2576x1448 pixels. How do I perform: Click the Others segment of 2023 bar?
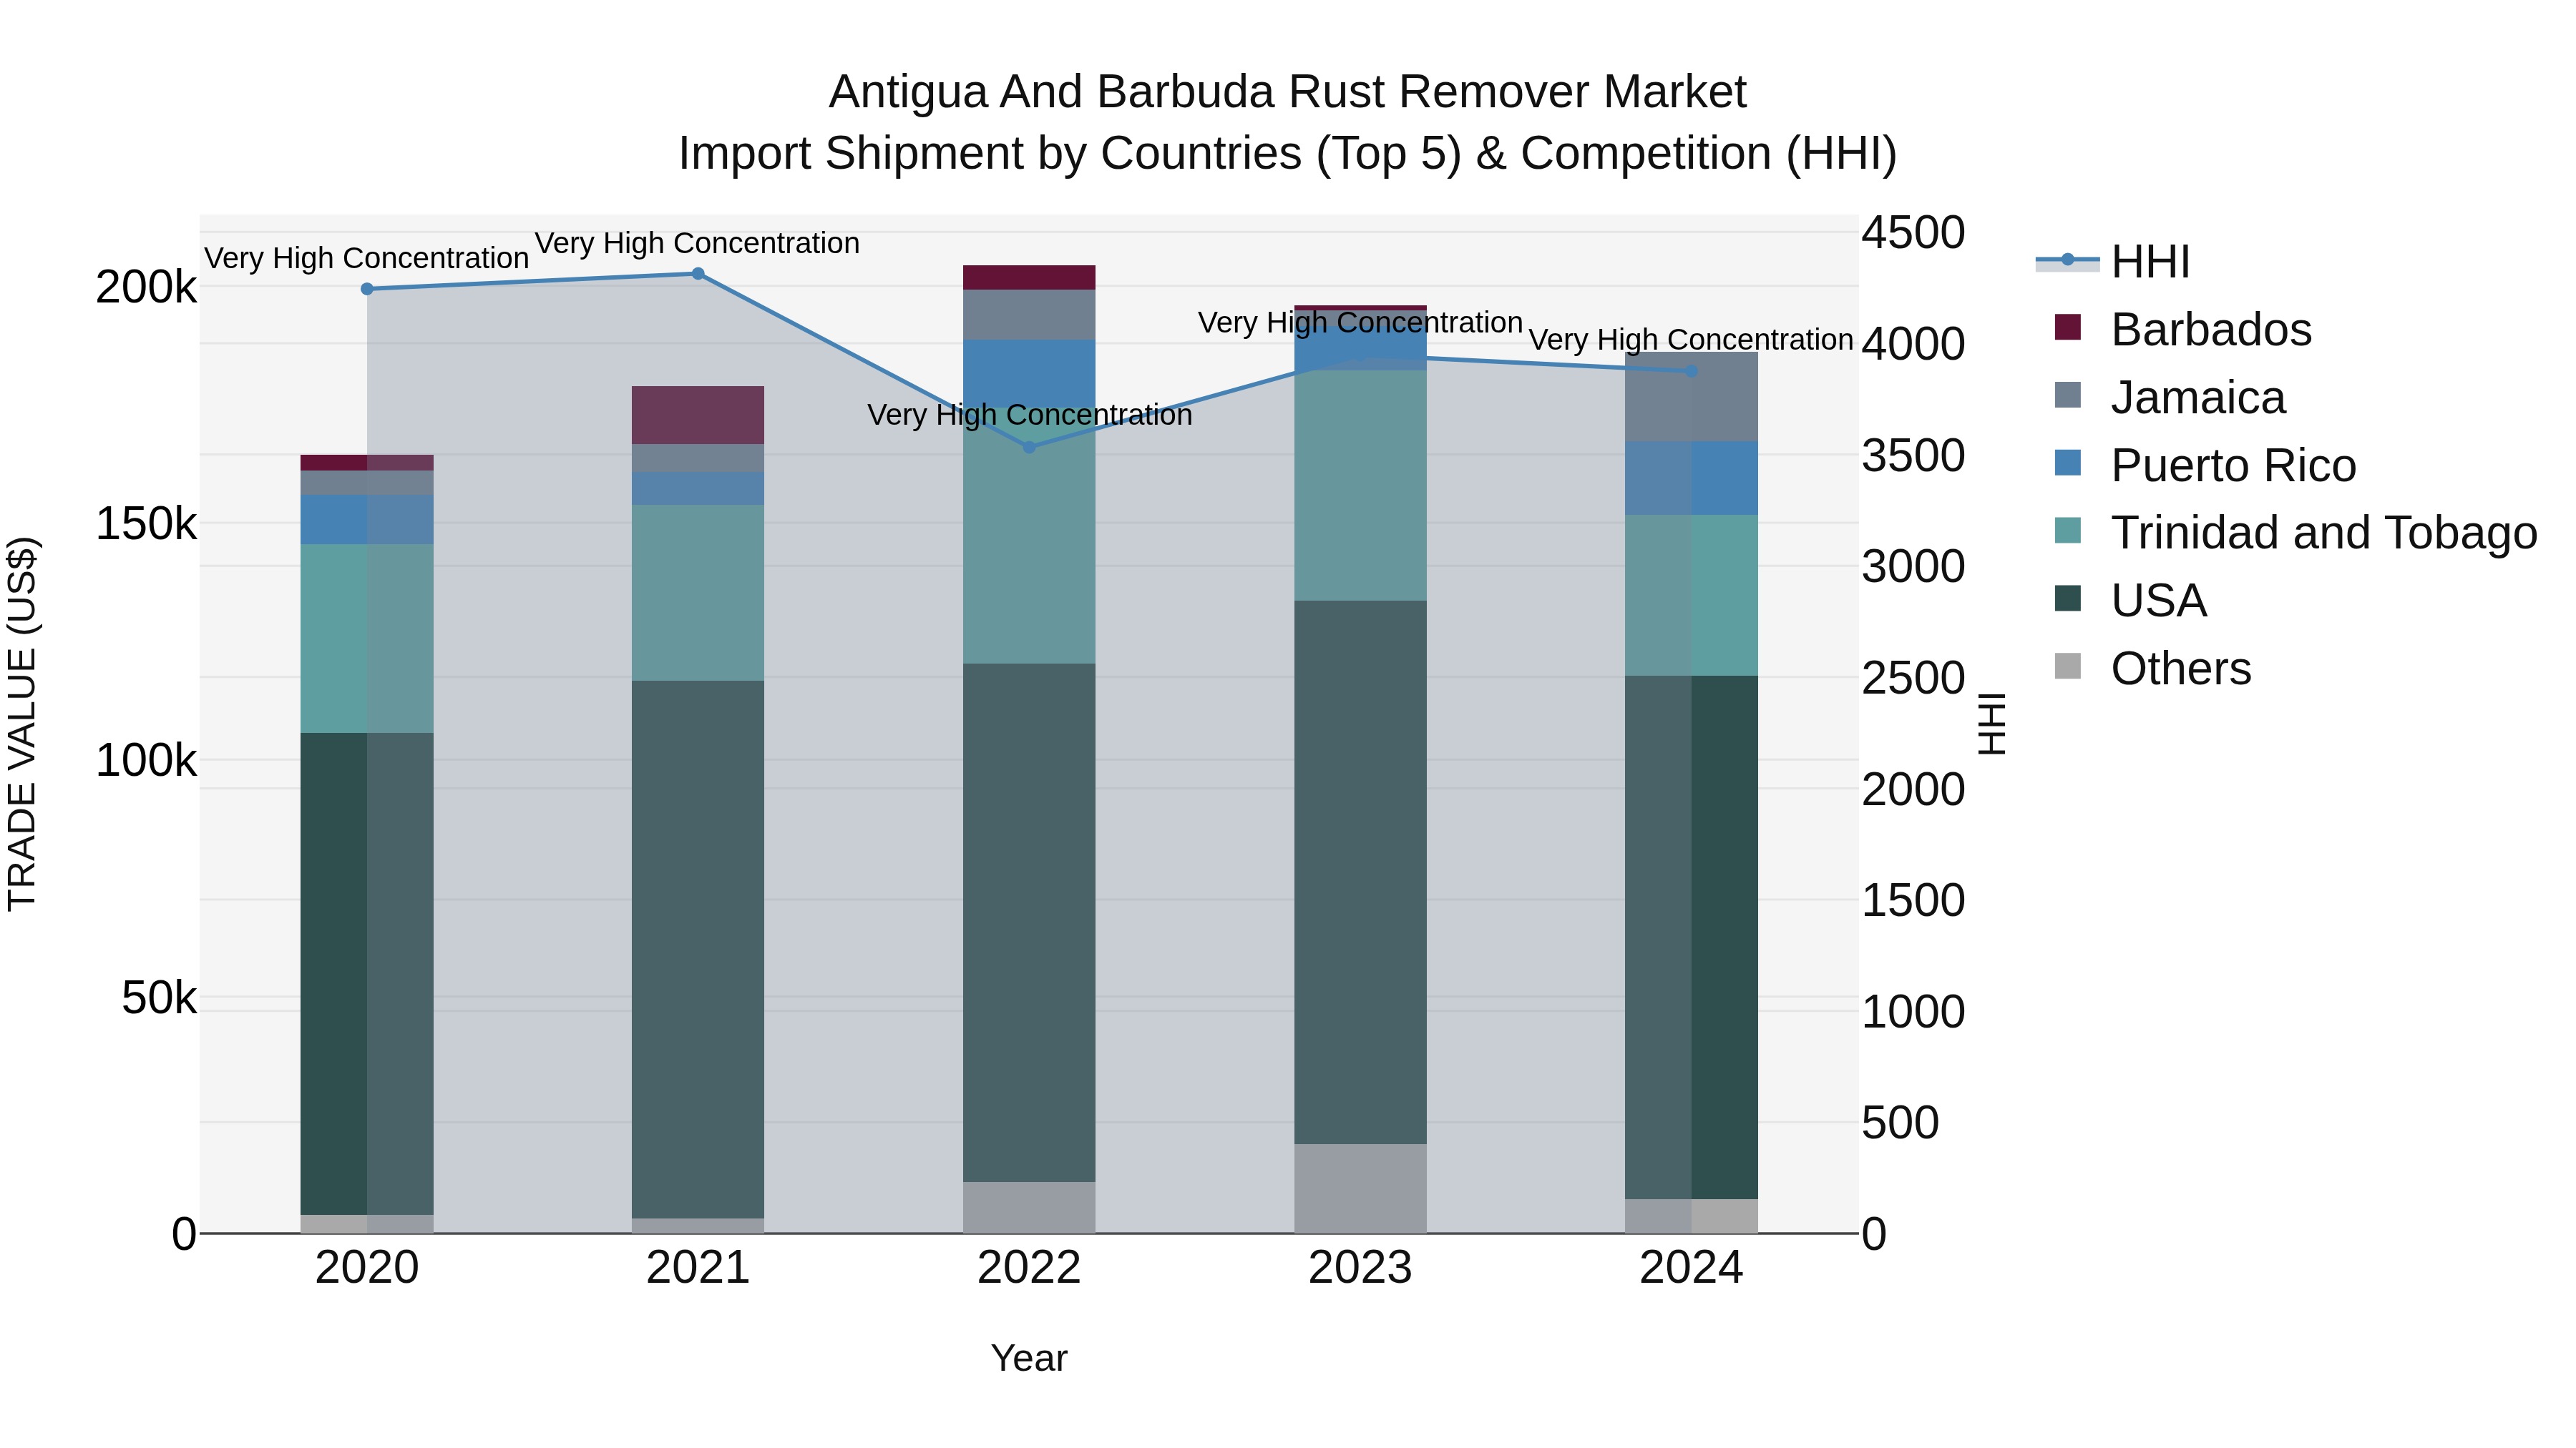point(1360,1188)
